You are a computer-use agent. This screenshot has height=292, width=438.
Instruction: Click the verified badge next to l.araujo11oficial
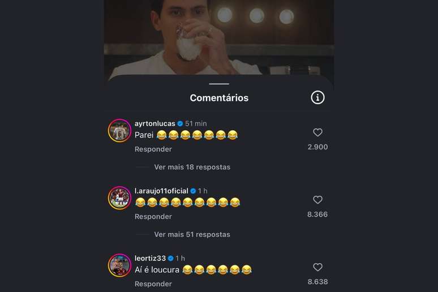click(193, 191)
